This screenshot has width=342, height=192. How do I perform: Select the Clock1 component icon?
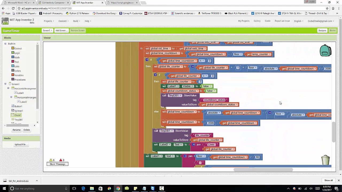coord(13,115)
